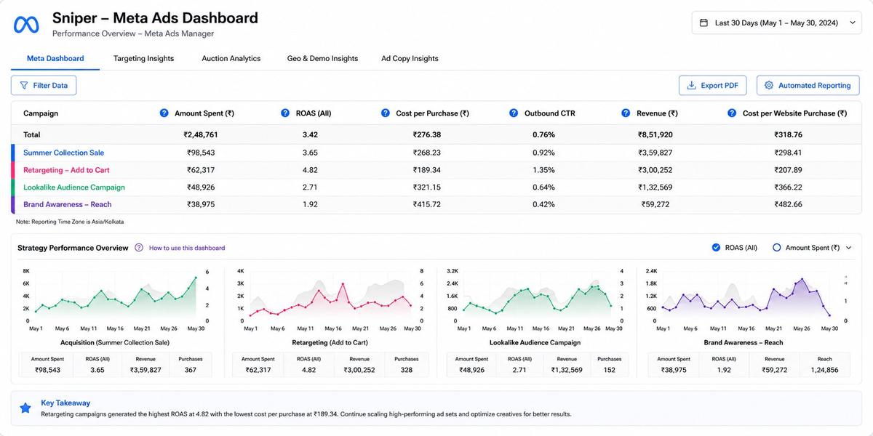The width and height of the screenshot is (873, 436).
Task: Click total amount spent ₹2,48,761
Action: point(200,134)
